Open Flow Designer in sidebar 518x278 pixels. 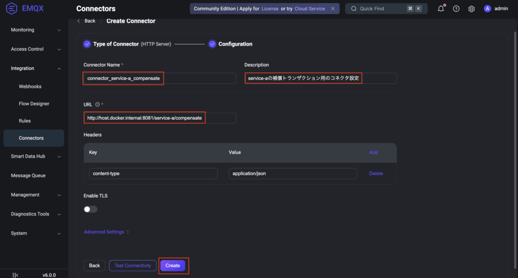point(34,104)
